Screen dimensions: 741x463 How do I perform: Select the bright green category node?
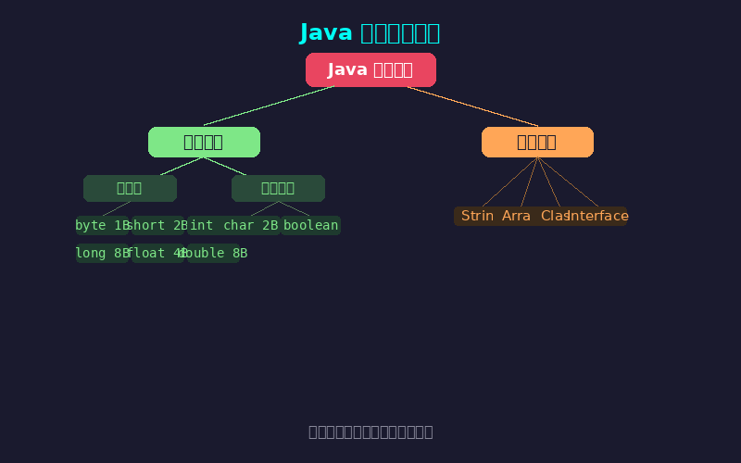(x=204, y=142)
